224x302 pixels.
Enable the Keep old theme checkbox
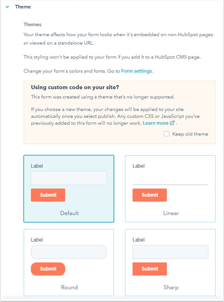tap(167, 134)
